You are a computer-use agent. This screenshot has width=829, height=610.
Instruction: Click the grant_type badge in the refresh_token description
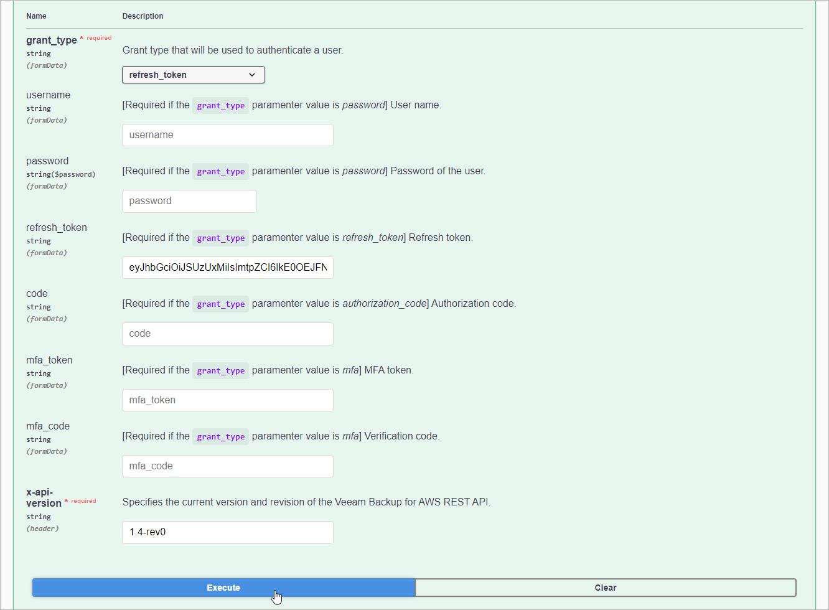coord(220,238)
